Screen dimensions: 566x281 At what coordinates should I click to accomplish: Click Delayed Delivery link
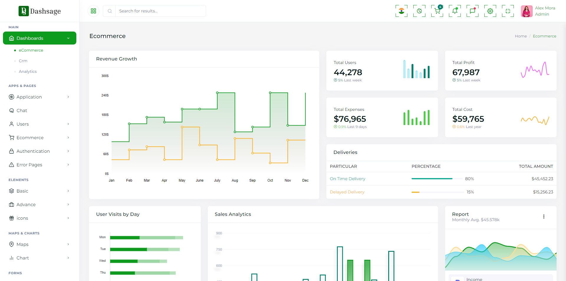[x=347, y=192]
